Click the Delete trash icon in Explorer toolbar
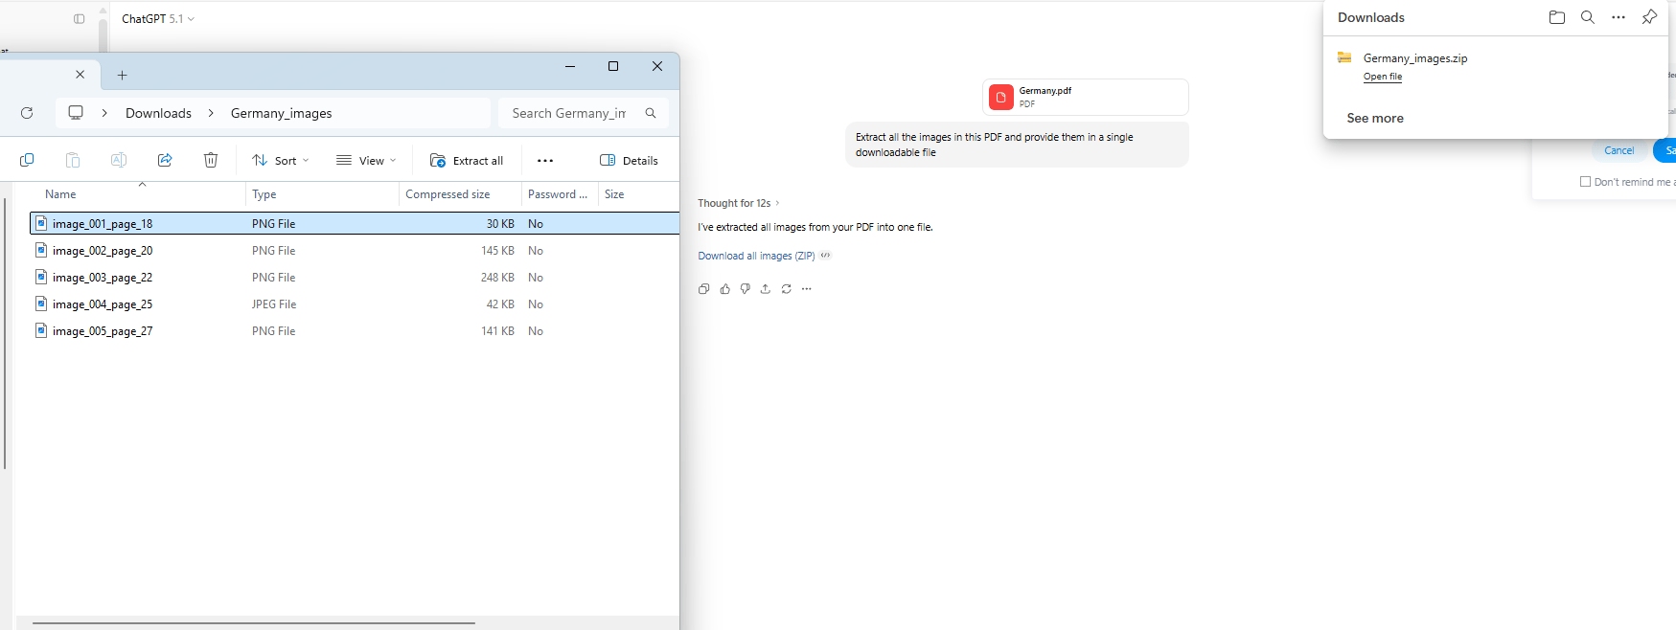 click(211, 160)
